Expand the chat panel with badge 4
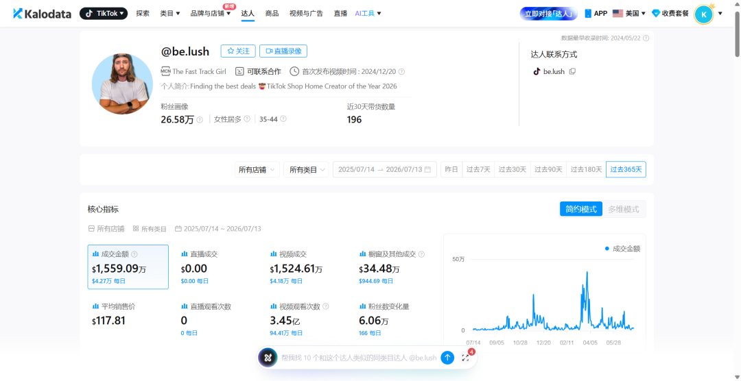Screen dimensions: 741x381 466,357
